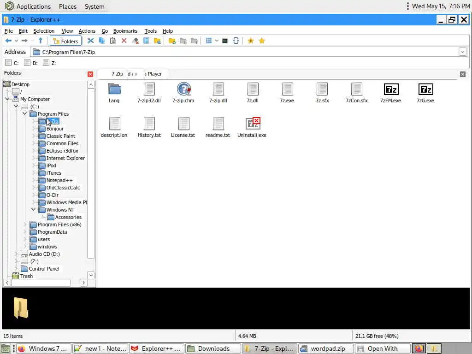Viewport: 472px width, 354px height.
Task: Open the View menu
Action: (67, 31)
